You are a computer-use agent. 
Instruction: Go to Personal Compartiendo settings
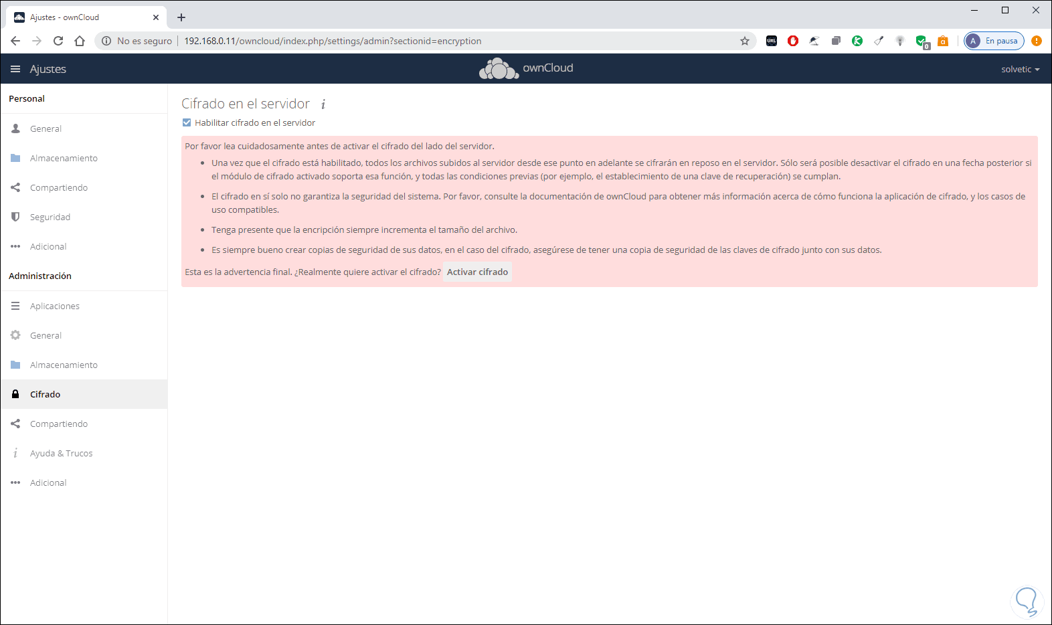click(84, 187)
